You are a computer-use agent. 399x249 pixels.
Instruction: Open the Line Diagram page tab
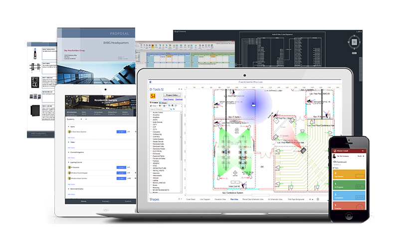tap(205, 200)
